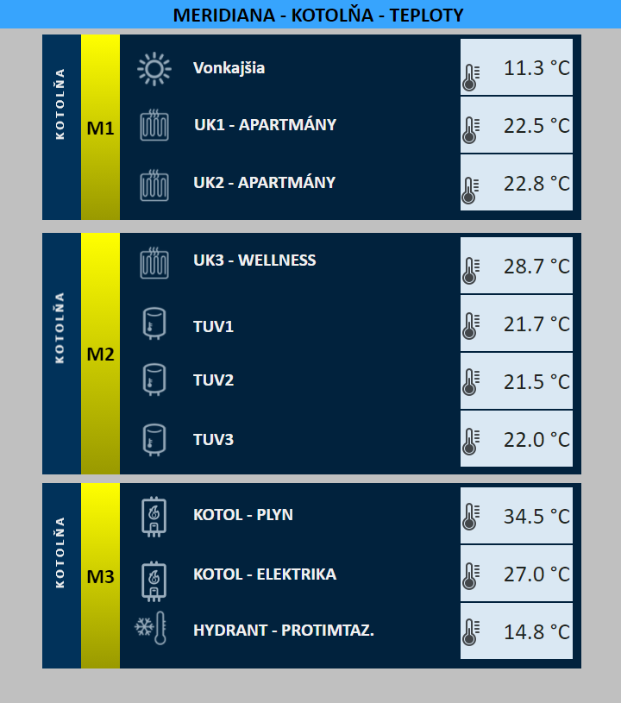Click the radiator icon for UK2 - APARTMÁNY

tap(154, 185)
